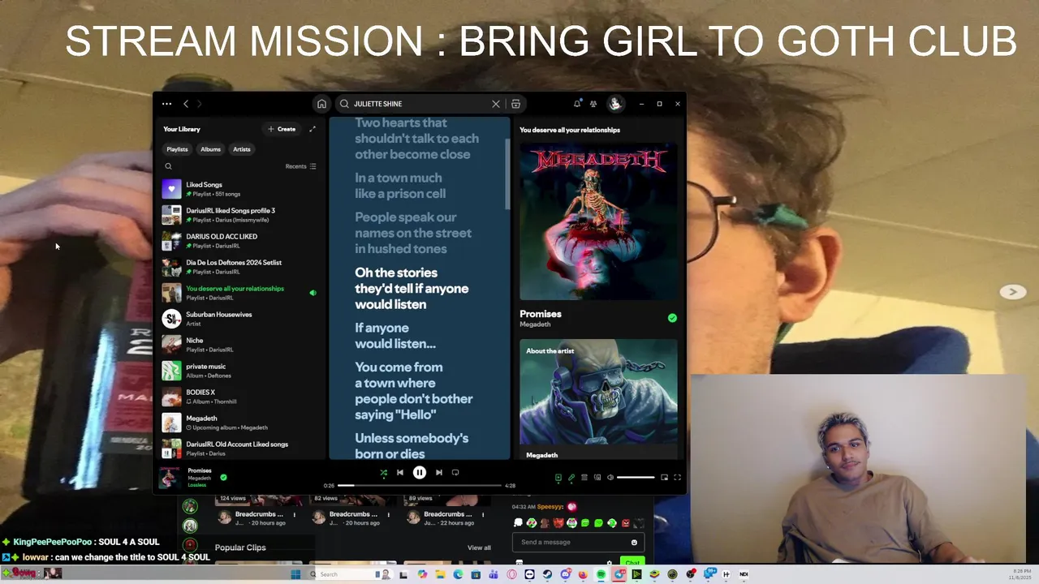
Task: Open the Browse icon next to search
Action: tap(515, 104)
